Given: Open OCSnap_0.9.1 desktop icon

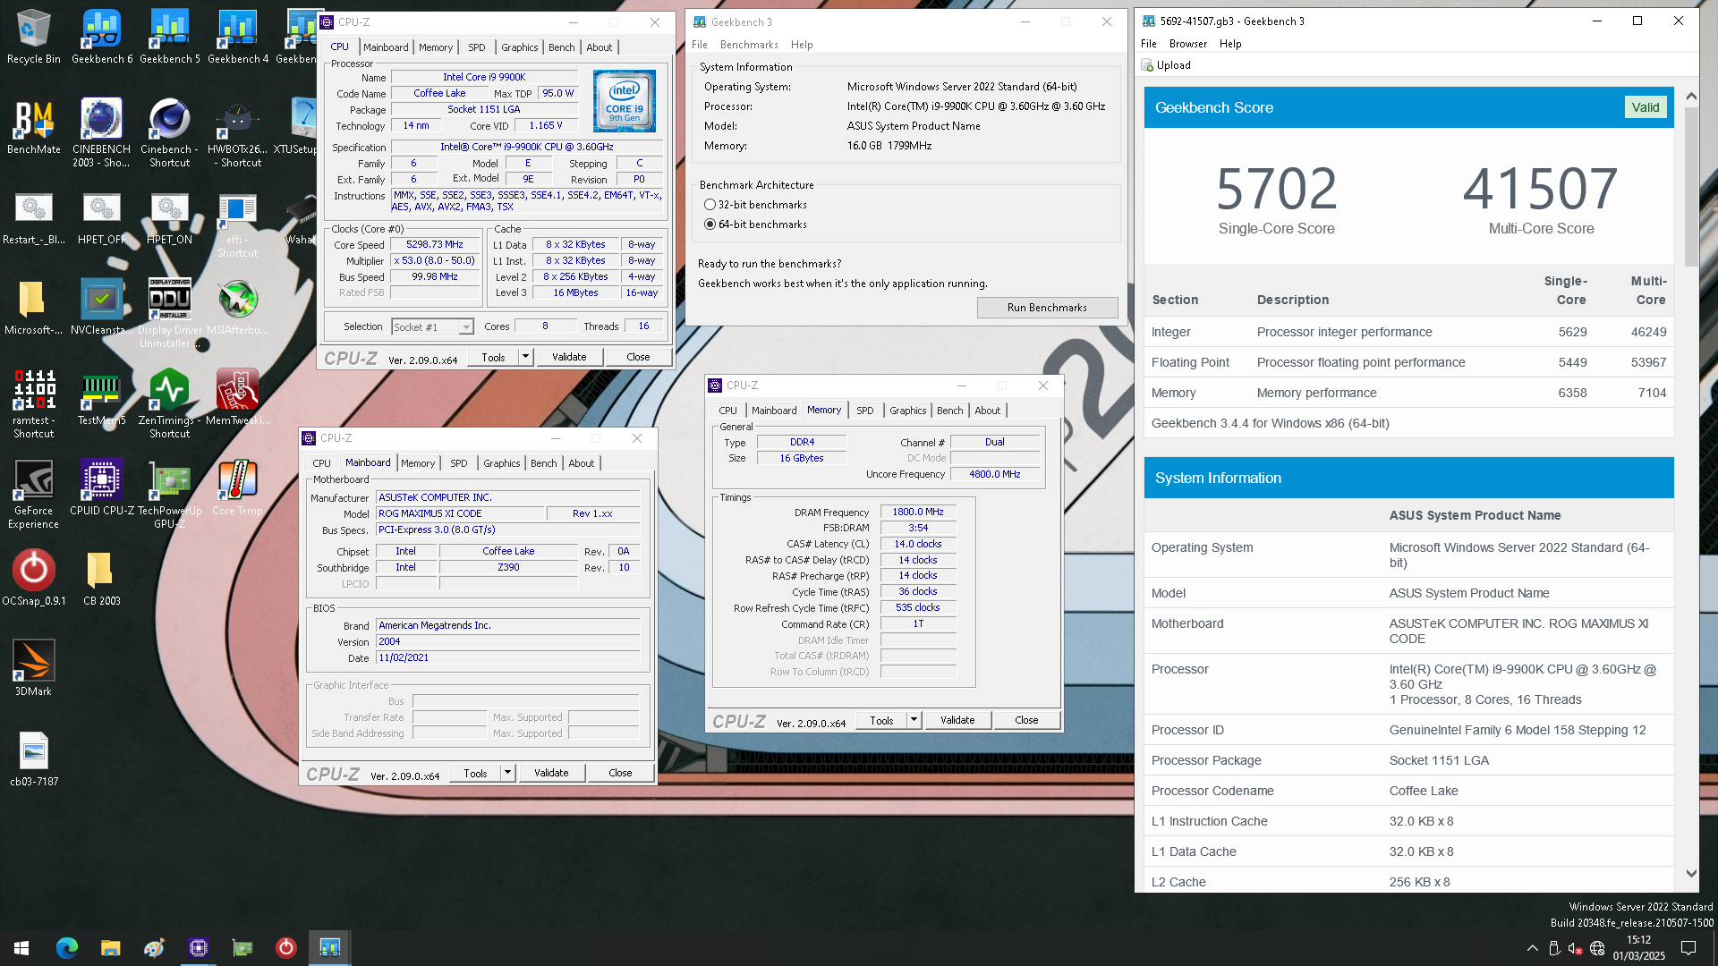Looking at the screenshot, I should pos(34,579).
